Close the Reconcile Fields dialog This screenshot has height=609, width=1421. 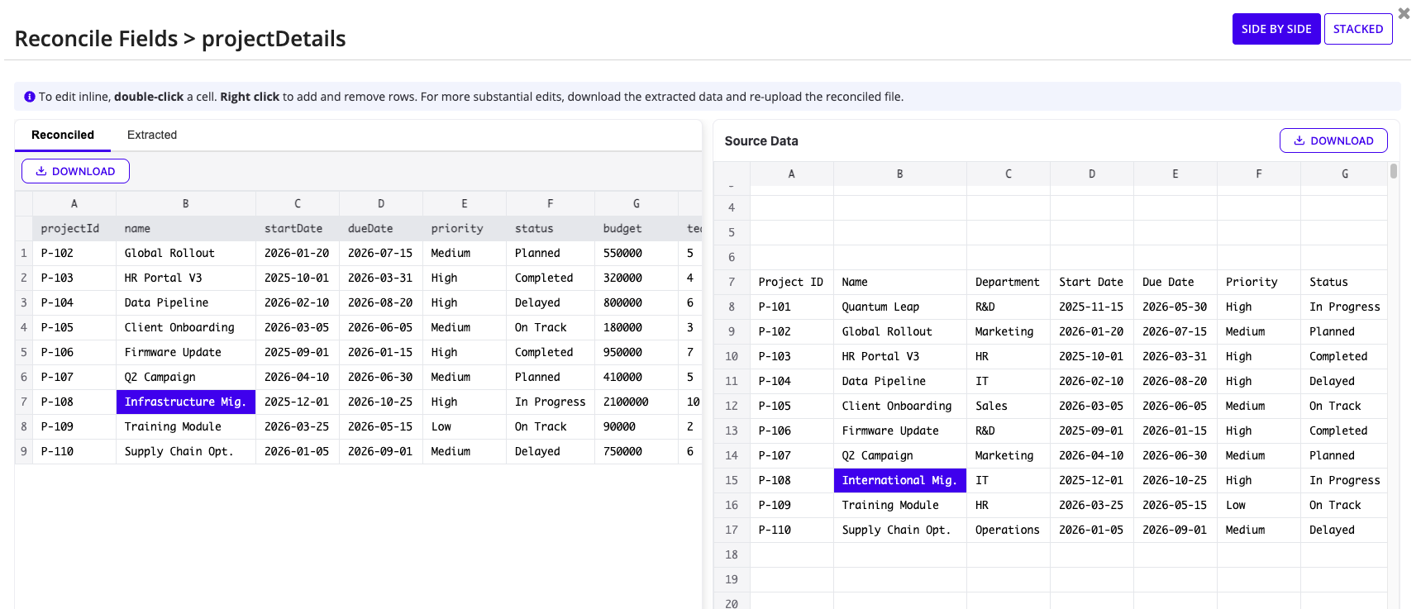click(x=1404, y=13)
